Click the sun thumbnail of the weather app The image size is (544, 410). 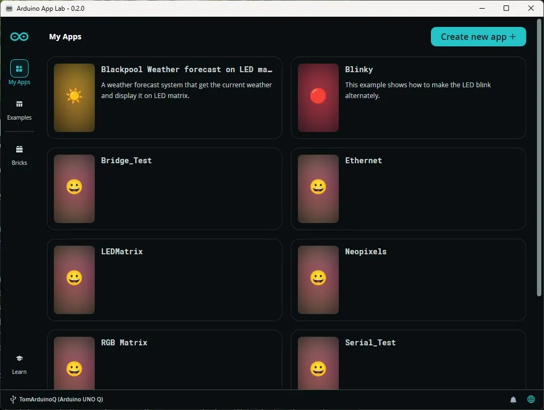(74, 98)
